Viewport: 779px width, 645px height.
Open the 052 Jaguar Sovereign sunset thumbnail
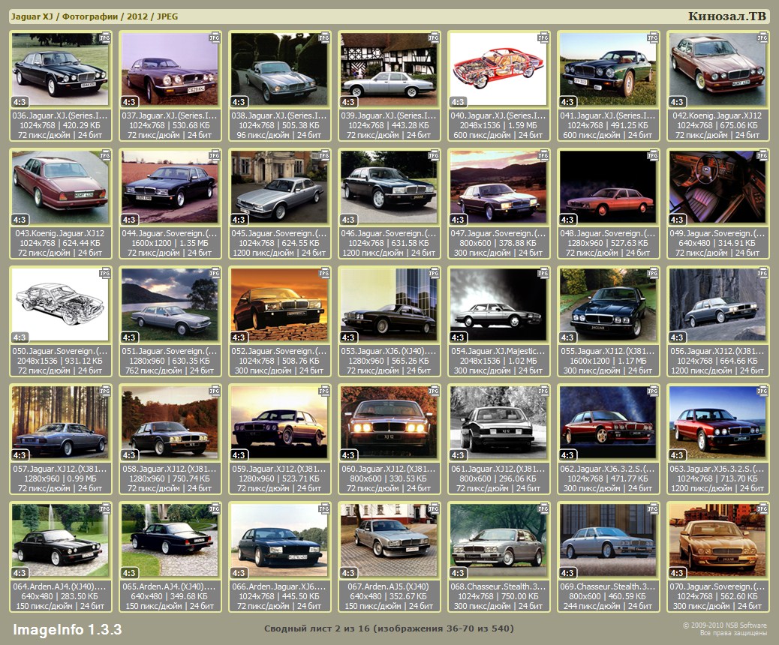click(279, 304)
